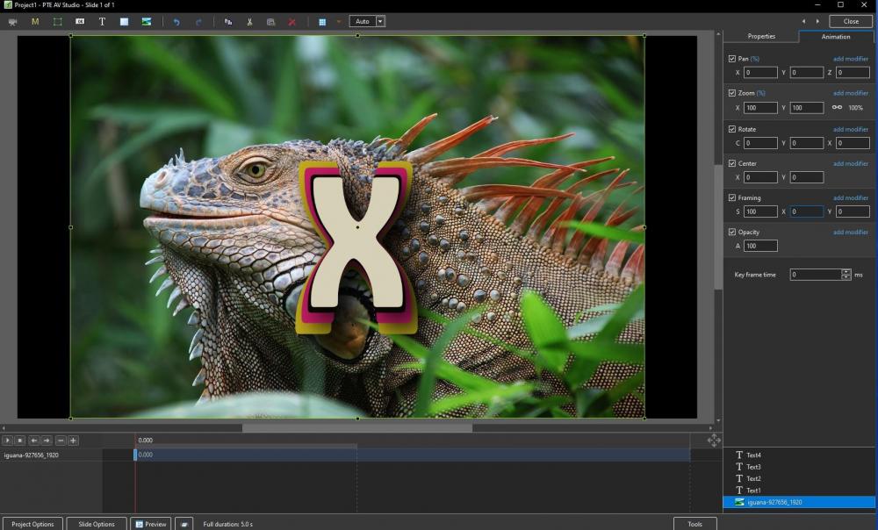Image resolution: width=878 pixels, height=530 pixels.
Task: Click the Add Image landscape icon in toolbar
Action: pyautogui.click(x=147, y=21)
